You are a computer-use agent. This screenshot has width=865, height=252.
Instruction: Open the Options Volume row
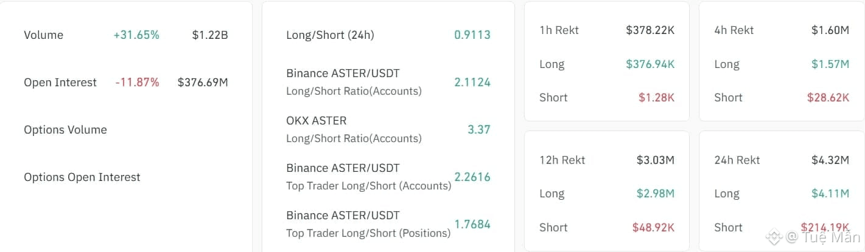point(65,130)
